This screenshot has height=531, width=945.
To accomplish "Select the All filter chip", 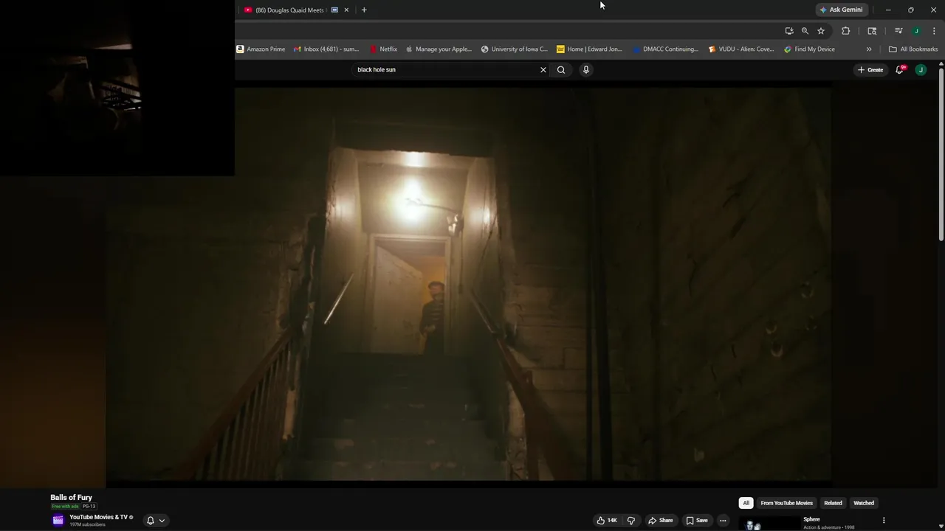I will coord(746,503).
